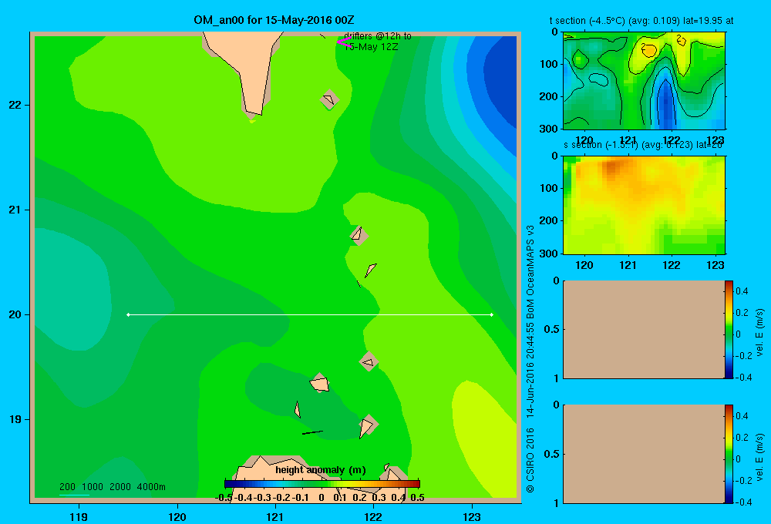Click the longitude label 123 under the main map
The height and width of the screenshot is (524, 771).
pyautogui.click(x=472, y=516)
